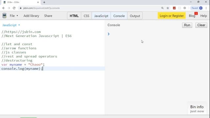Image resolution: width=210 pixels, height=118 pixels.
Task: Click the console input prompt line
Action: (157, 34)
